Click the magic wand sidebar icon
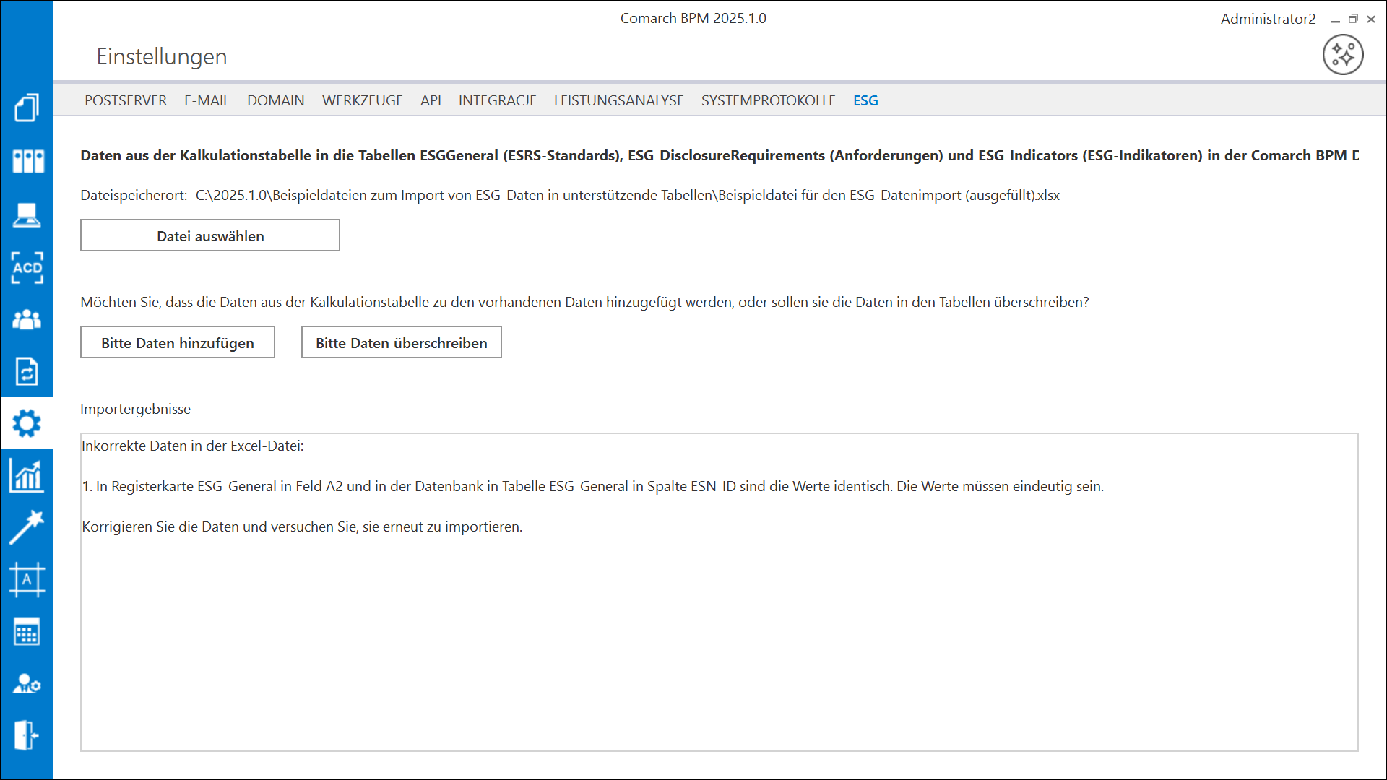The image size is (1387, 780). pyautogui.click(x=27, y=527)
